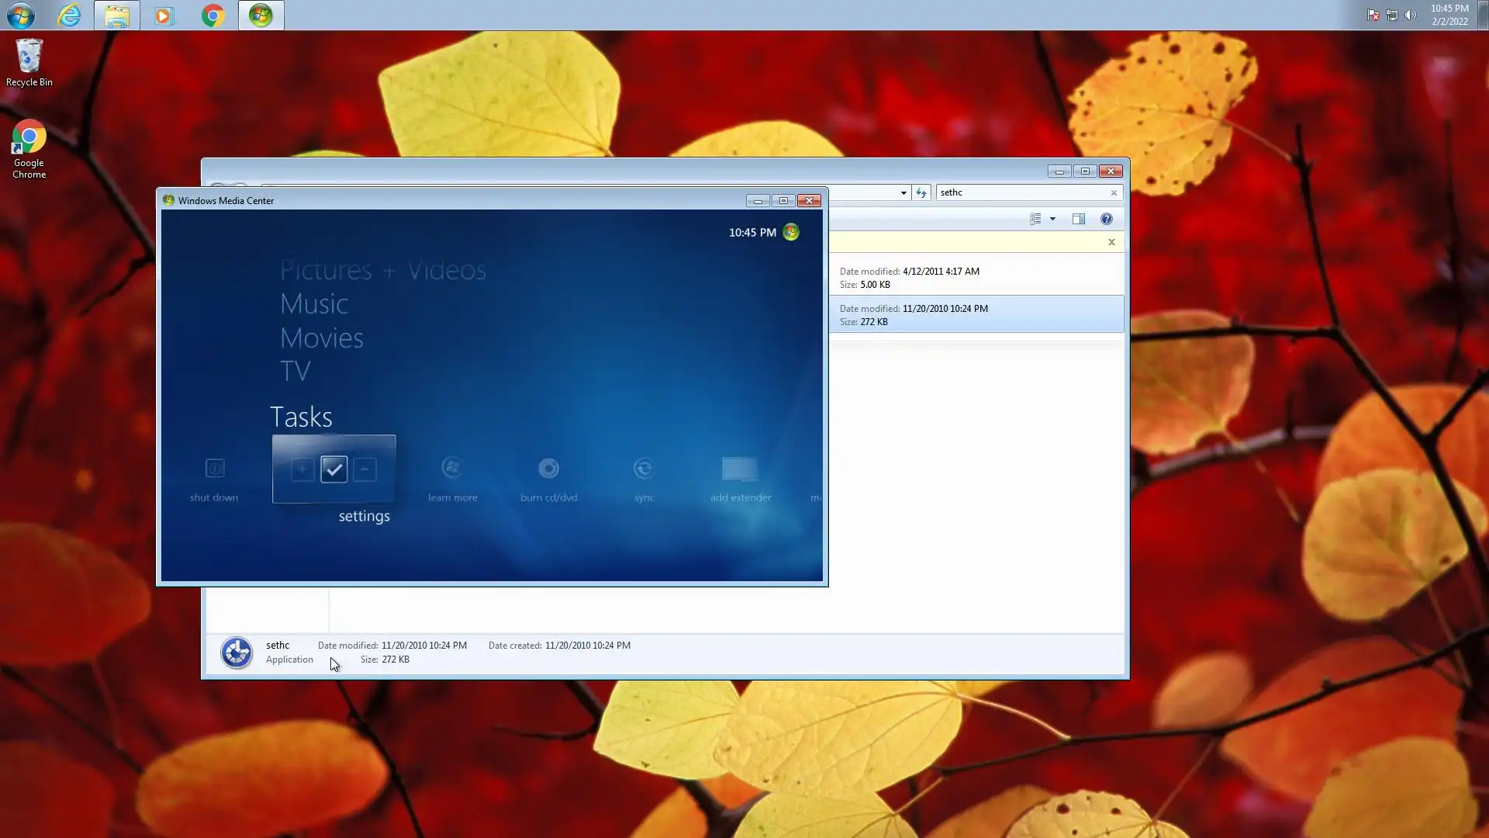Expand the view options dropdown arrow

pyautogui.click(x=1052, y=219)
